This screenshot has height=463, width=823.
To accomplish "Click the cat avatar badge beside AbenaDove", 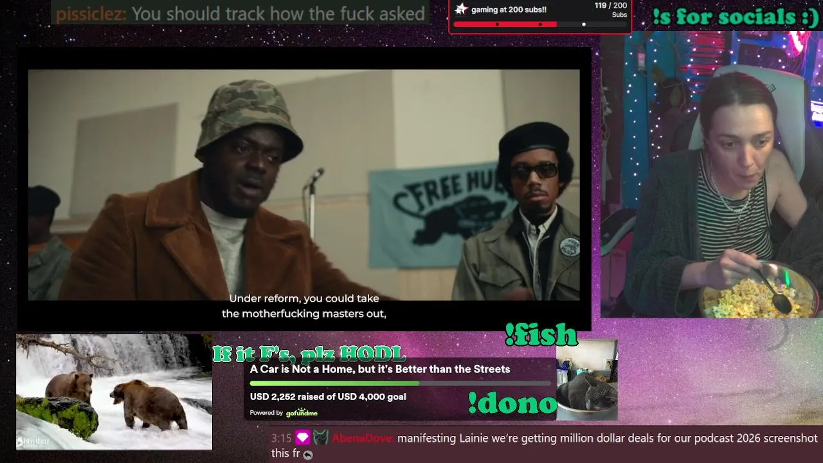I will pyautogui.click(x=321, y=439).
